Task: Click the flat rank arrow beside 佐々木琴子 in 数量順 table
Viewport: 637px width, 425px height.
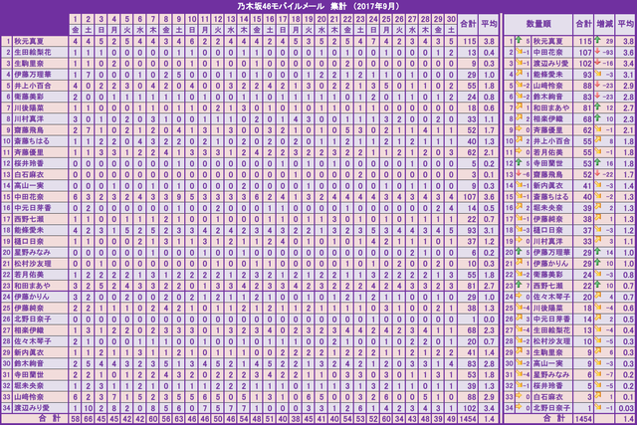Action: click(x=519, y=296)
